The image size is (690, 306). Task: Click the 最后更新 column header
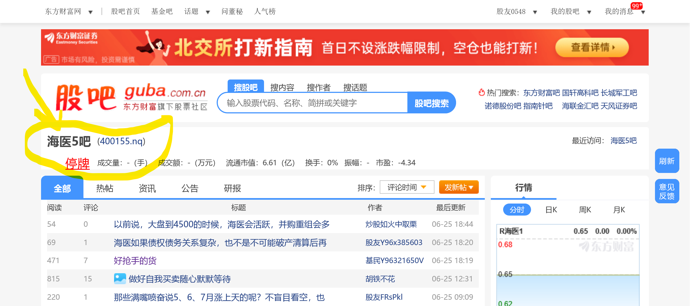451,208
